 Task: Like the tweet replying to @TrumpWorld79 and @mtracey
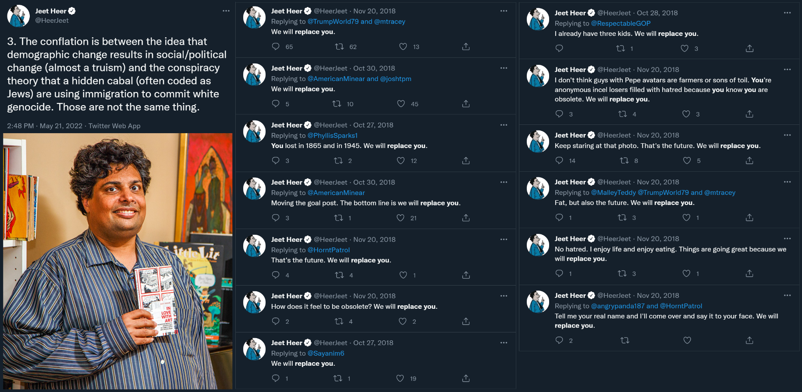403,46
